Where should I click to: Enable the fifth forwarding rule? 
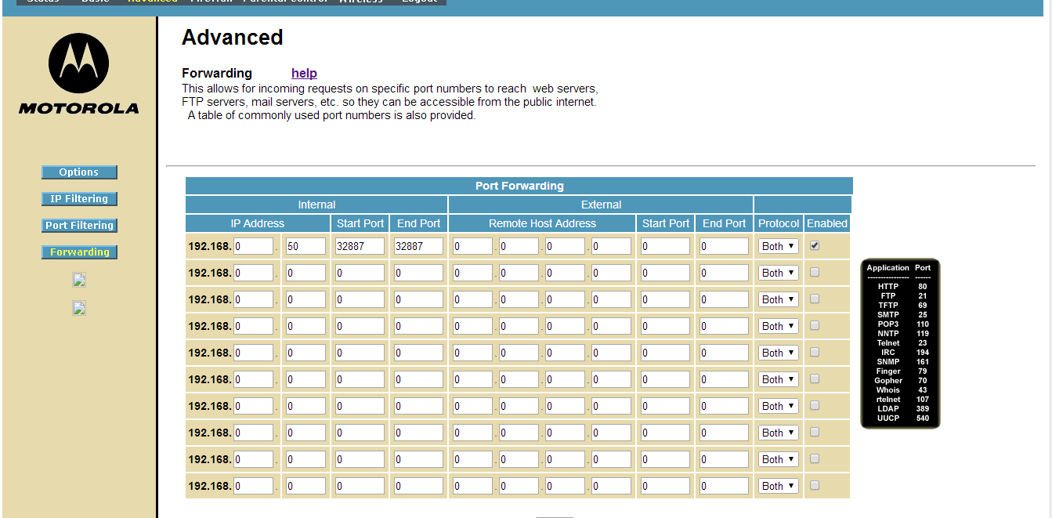coord(813,352)
